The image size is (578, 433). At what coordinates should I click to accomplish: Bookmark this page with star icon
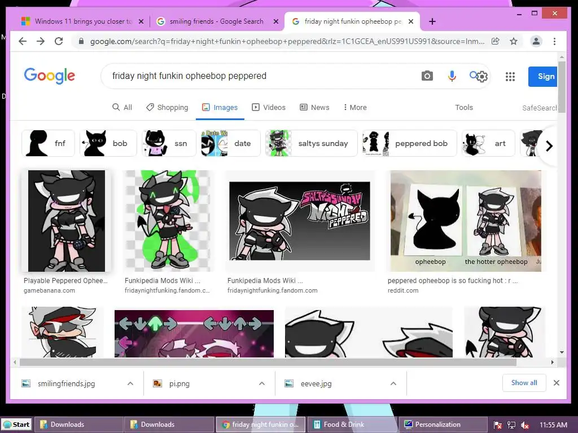coord(514,41)
